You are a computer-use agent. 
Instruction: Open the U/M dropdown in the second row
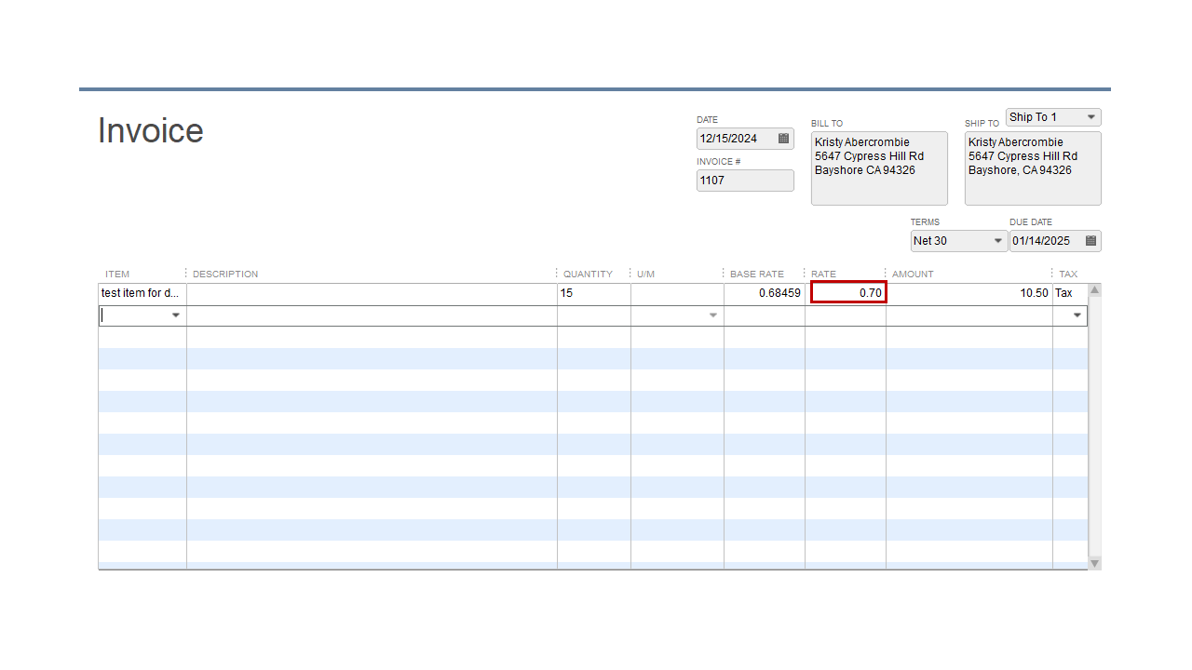tap(712, 315)
